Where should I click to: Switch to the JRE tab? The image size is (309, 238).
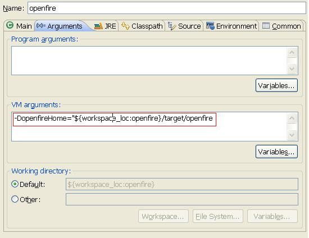(105, 26)
